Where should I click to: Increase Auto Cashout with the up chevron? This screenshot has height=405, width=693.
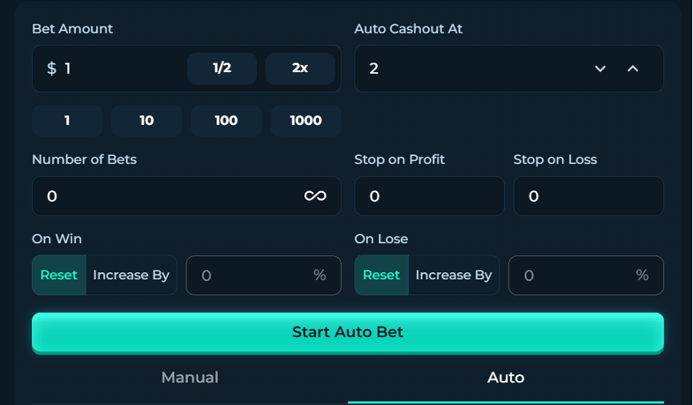(633, 69)
